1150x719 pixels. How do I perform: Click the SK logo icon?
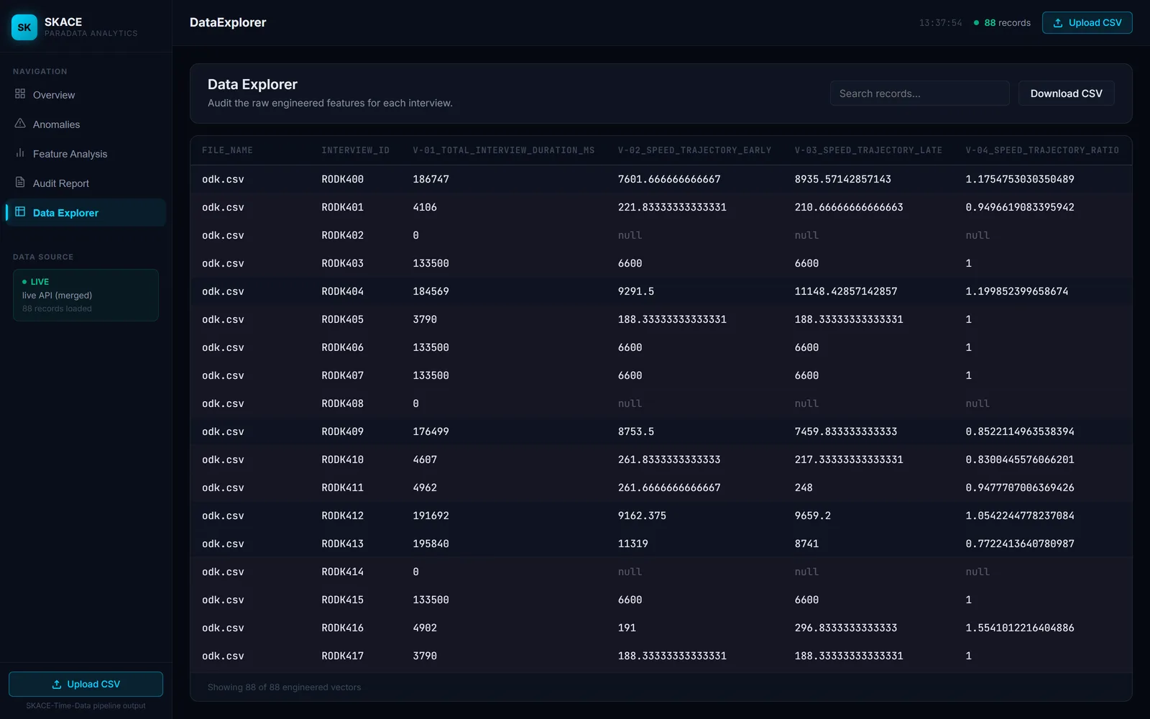[x=24, y=27]
